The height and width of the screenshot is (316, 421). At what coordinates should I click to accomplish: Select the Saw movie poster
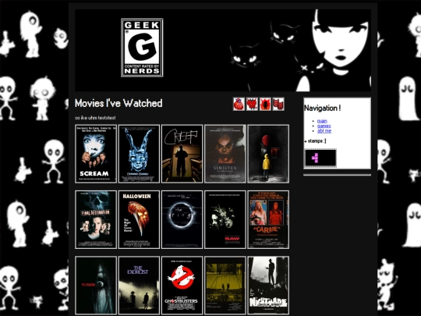pyautogui.click(x=225, y=219)
